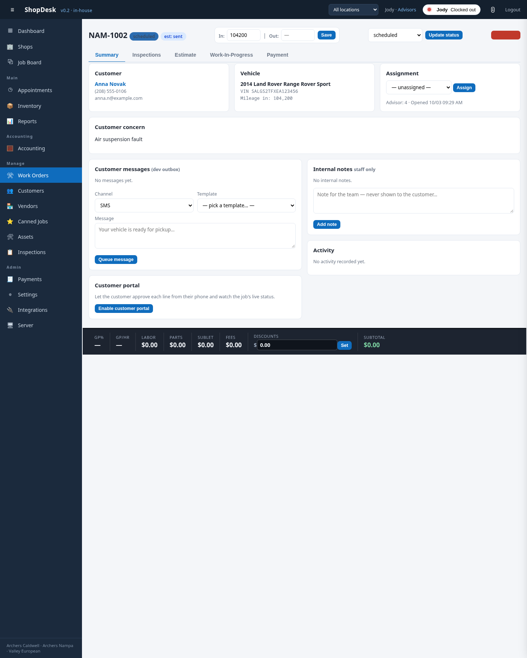This screenshot has height=658, width=527.
Task: Go to Shops in sidebar
Action: [x=41, y=47]
